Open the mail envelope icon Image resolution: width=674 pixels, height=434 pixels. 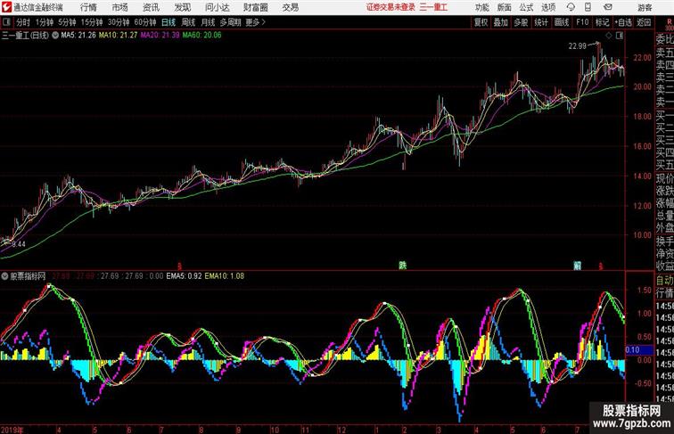coord(608,7)
